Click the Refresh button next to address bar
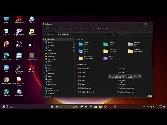Viewport: 167px width, 125px height. pos(112,34)
